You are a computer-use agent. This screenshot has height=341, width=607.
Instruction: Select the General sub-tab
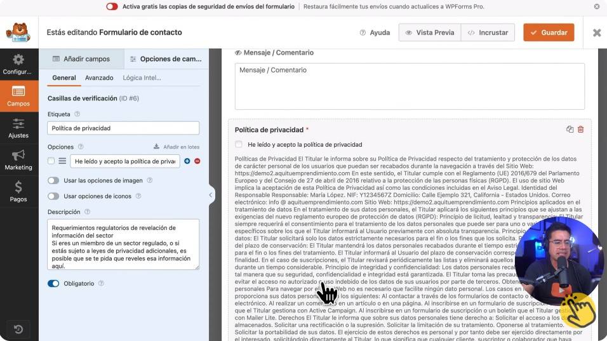click(64, 78)
